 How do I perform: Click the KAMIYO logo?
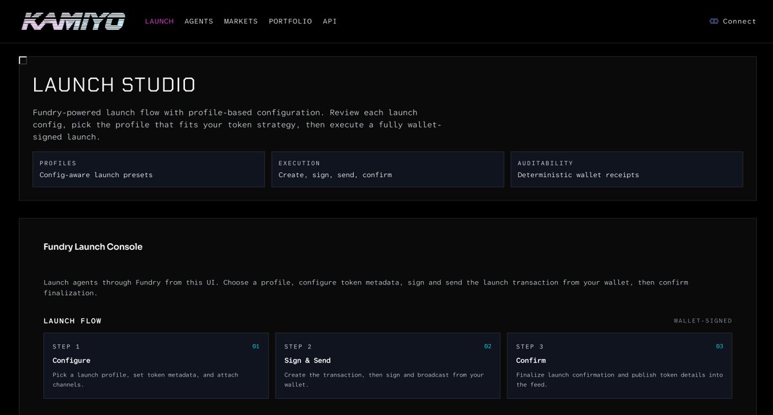pyautogui.click(x=73, y=21)
